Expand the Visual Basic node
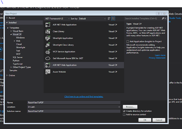Screen dimensions: 182x129 coord(11,31)
